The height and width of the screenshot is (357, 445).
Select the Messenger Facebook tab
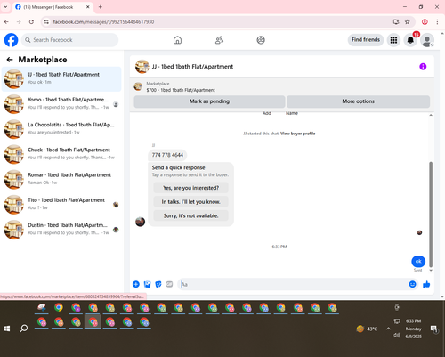[53, 7]
